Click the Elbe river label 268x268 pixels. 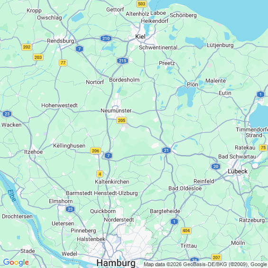[x=12, y=195]
